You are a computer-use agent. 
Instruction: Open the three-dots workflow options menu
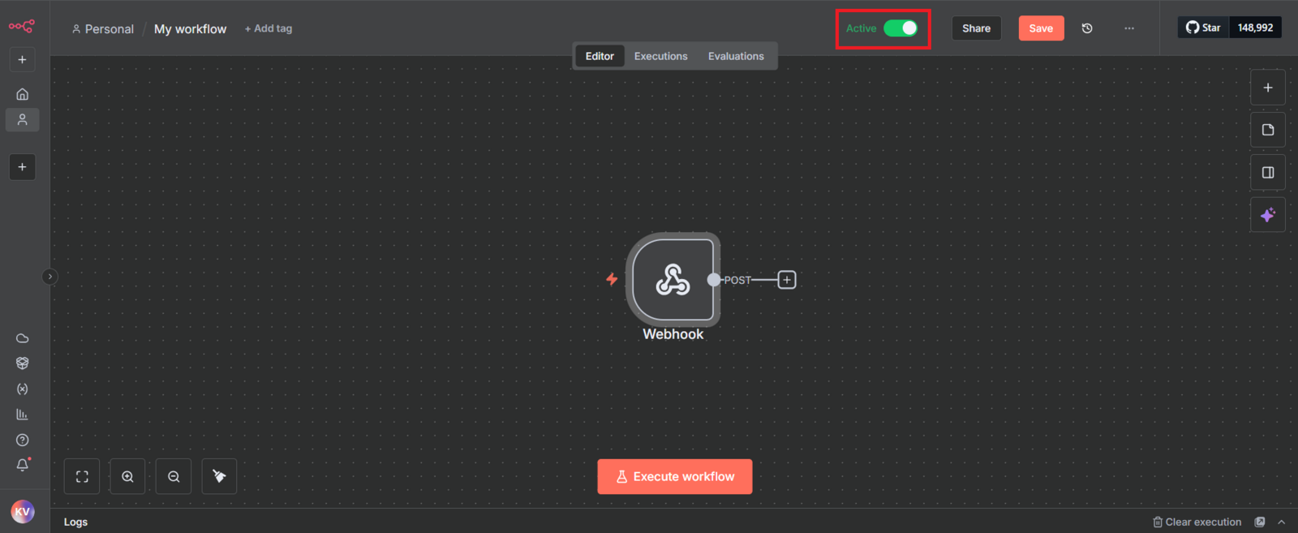[1128, 28]
